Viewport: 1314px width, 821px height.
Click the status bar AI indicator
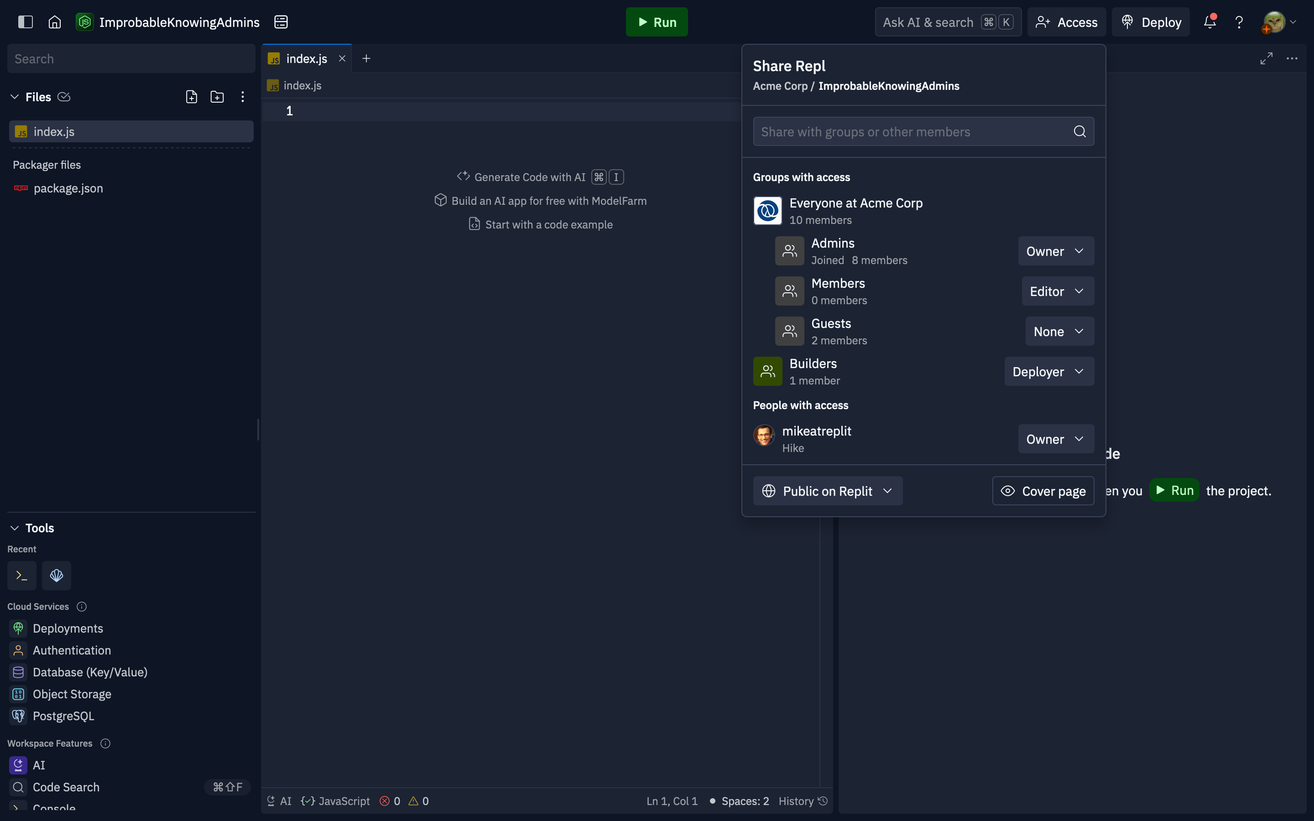point(279,801)
